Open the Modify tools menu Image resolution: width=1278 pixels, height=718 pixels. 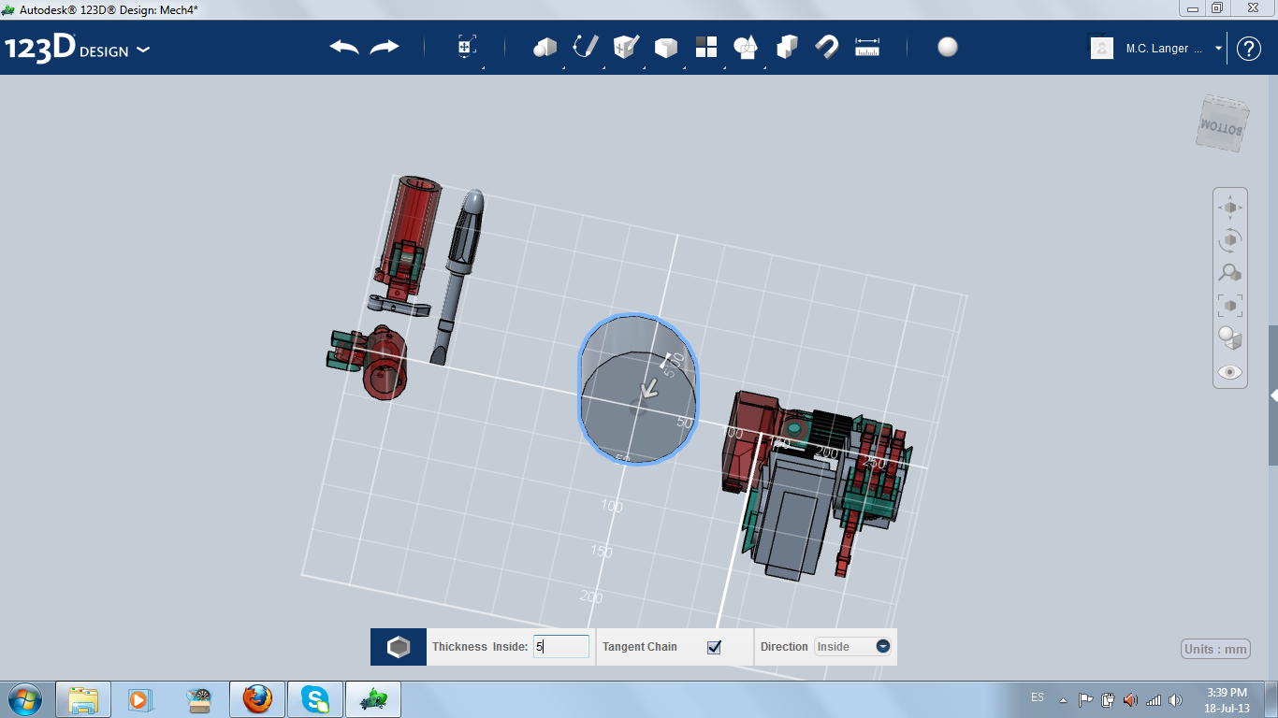(665, 48)
